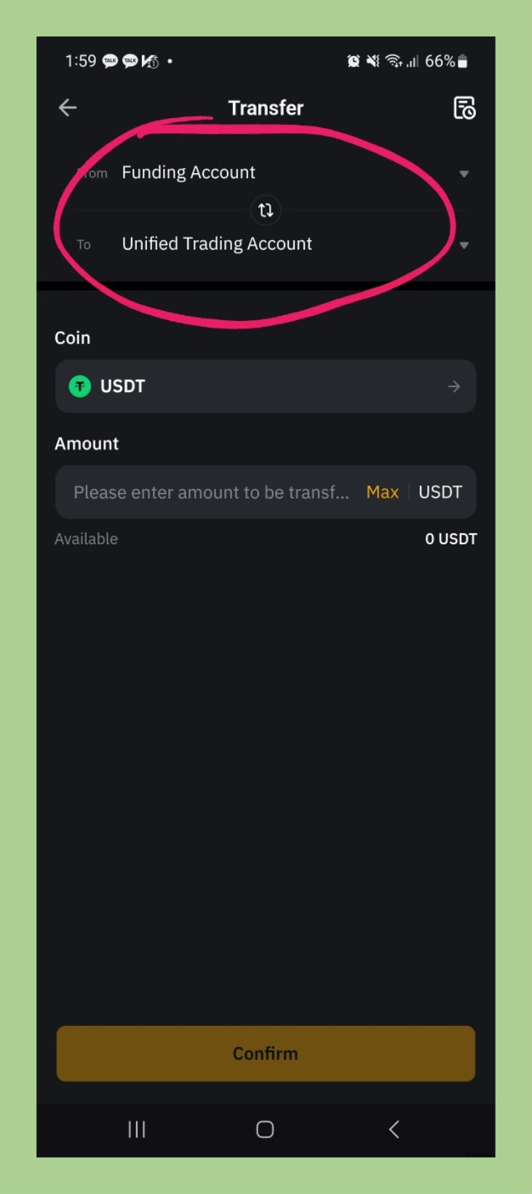Image resolution: width=532 pixels, height=1194 pixels.
Task: Tap the battery indicator in the status bar
Action: 462,61
